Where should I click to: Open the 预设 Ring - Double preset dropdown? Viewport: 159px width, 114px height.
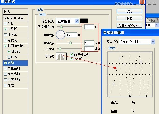pyautogui.click(x=153, y=42)
